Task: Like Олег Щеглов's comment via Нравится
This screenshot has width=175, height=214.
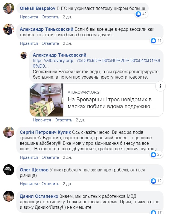Action: pos(29,184)
